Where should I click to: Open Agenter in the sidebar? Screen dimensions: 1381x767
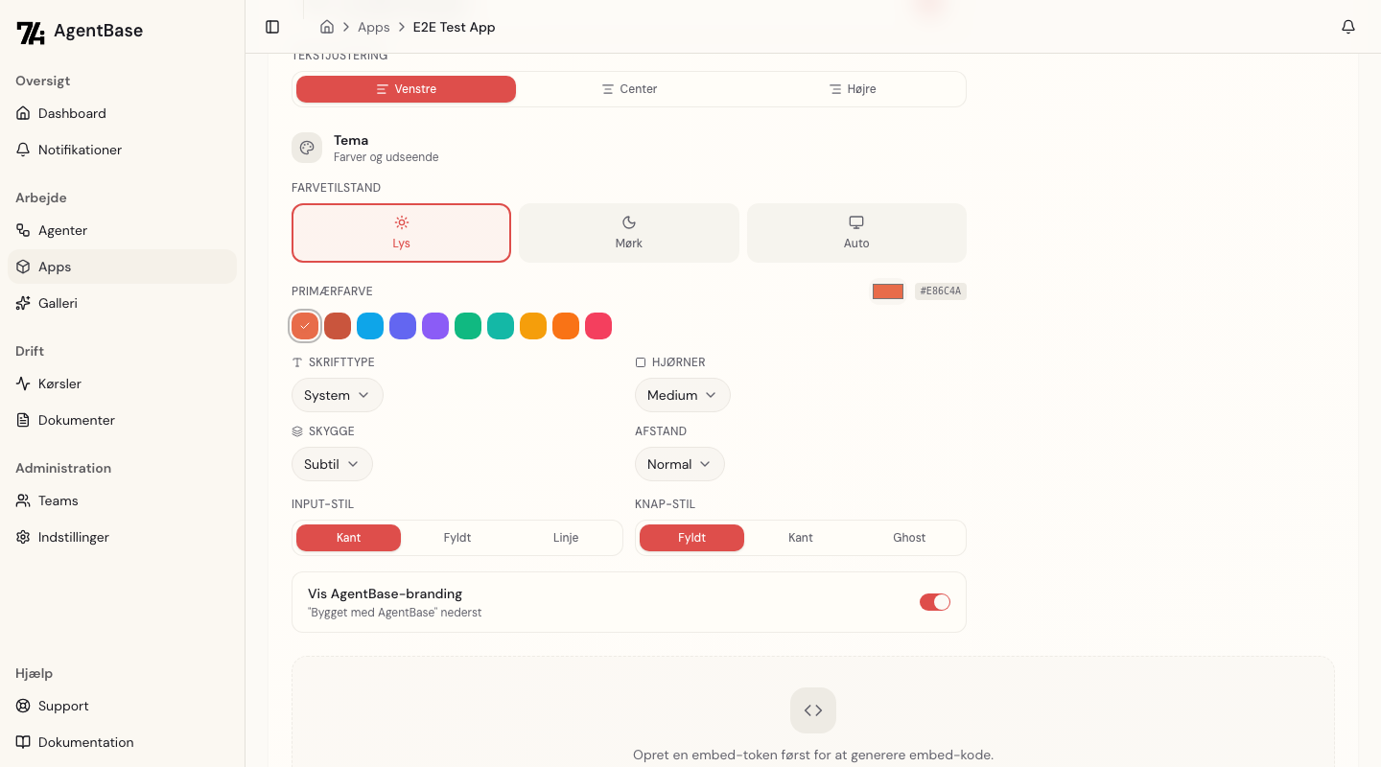click(62, 230)
